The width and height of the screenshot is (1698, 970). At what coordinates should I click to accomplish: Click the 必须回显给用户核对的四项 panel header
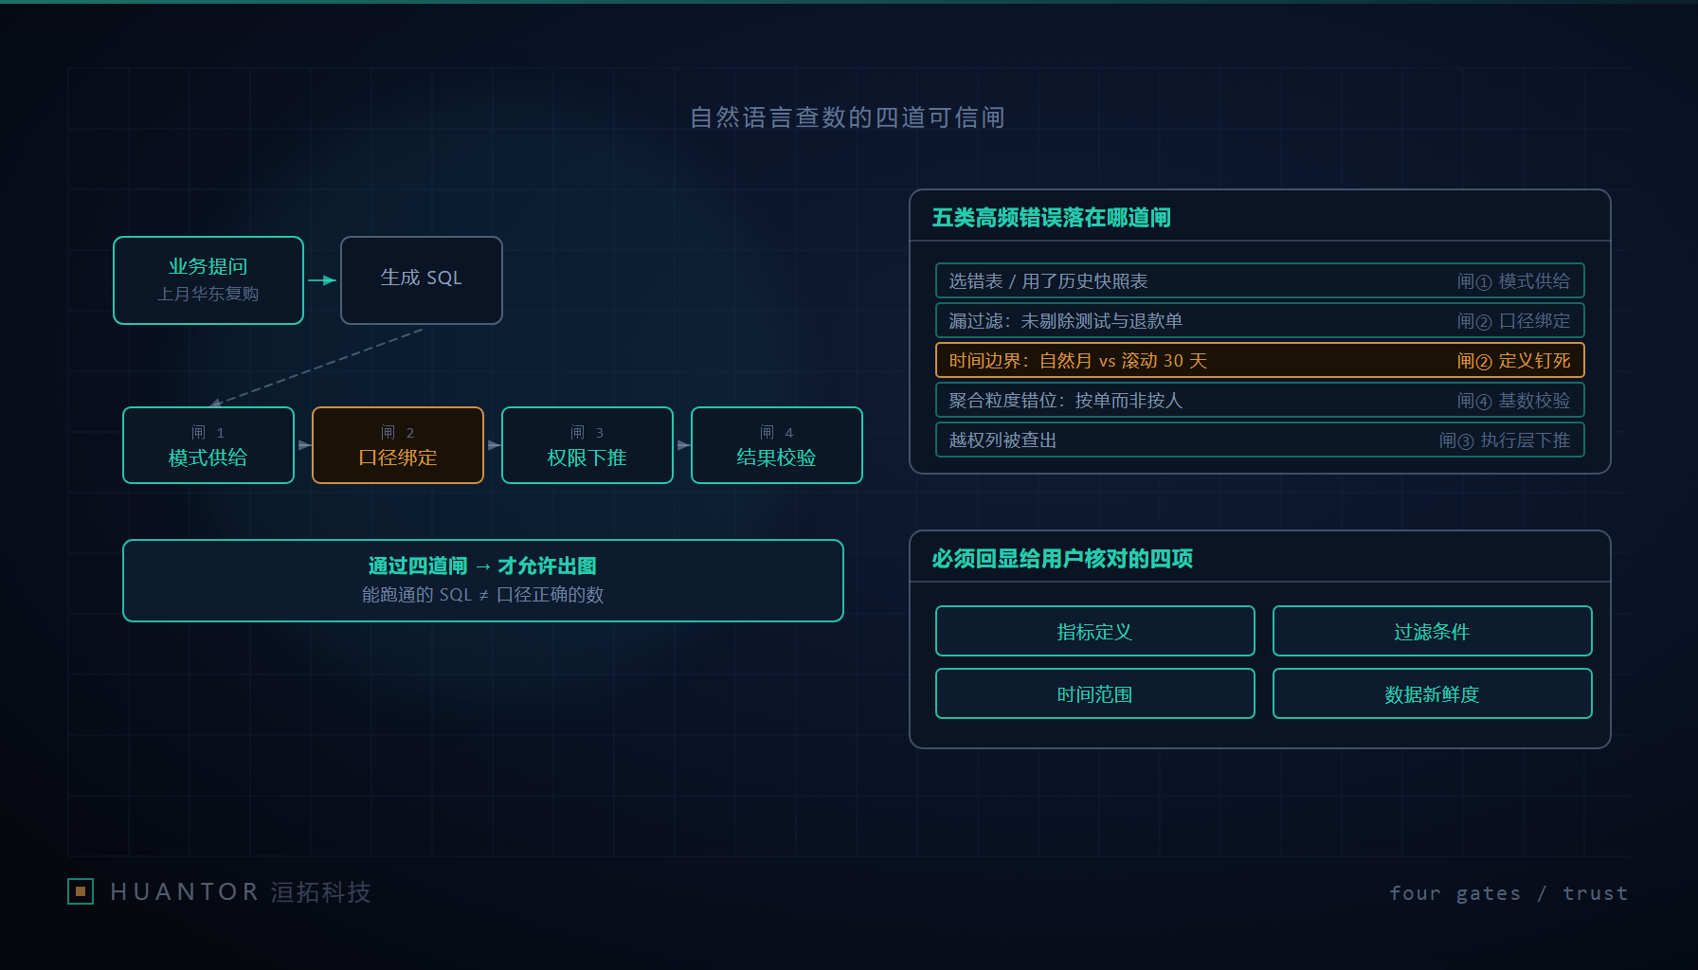[x=1260, y=558]
